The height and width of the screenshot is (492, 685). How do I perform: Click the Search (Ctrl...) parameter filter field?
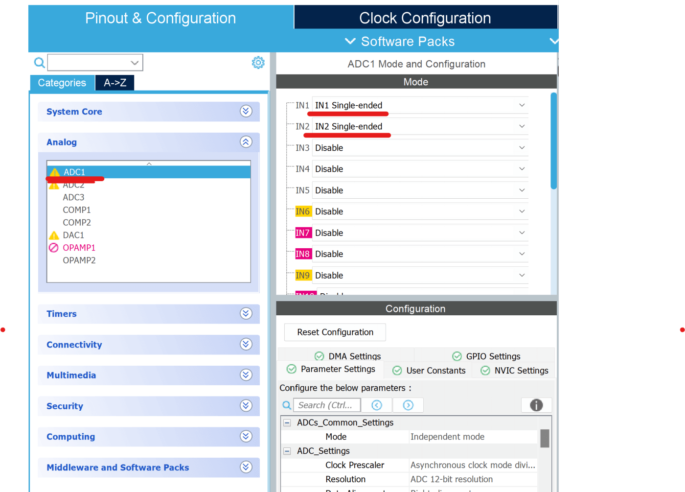click(327, 405)
